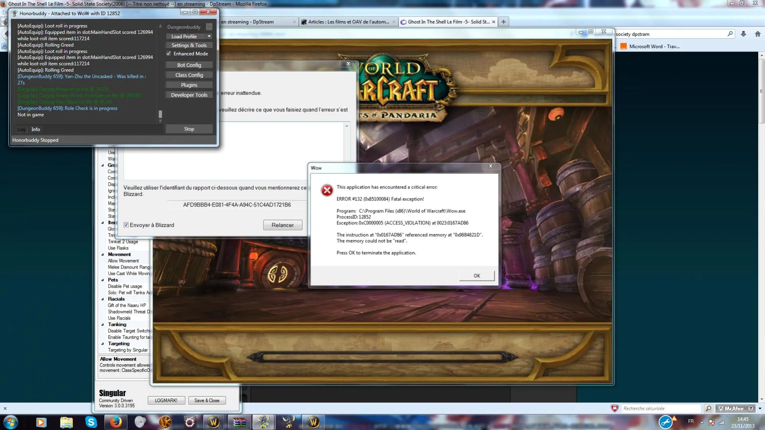765x430 pixels.
Task: Uncheck Enhanced Mode in Honorbuddy
Action: tap(169, 54)
